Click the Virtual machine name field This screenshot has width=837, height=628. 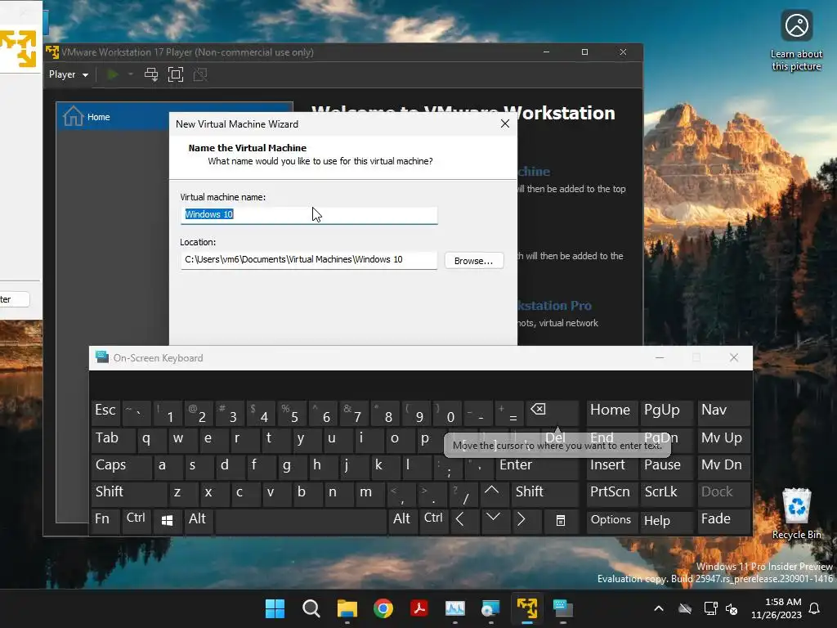pyautogui.click(x=308, y=215)
